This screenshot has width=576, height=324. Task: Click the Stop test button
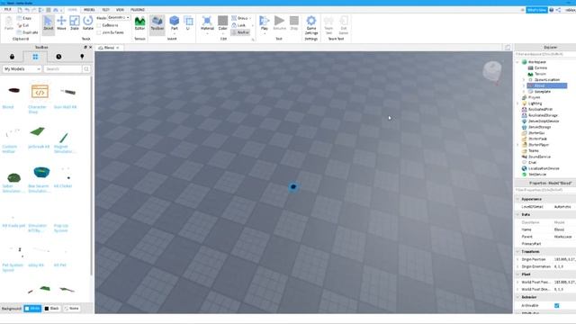point(294,23)
